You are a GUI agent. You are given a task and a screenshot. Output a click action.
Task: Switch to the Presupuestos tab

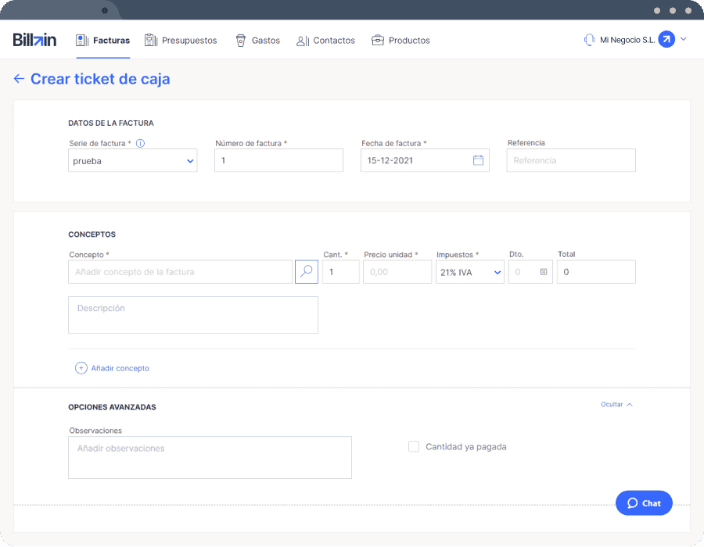(181, 41)
